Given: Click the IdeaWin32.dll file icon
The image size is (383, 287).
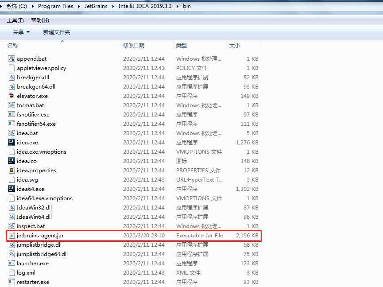Looking at the screenshot, I should click(12, 207).
